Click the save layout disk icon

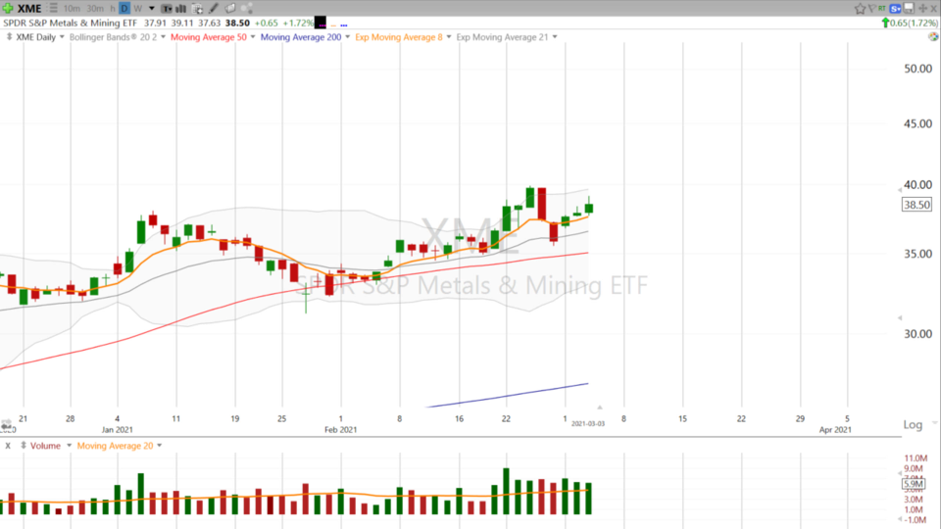910,9
